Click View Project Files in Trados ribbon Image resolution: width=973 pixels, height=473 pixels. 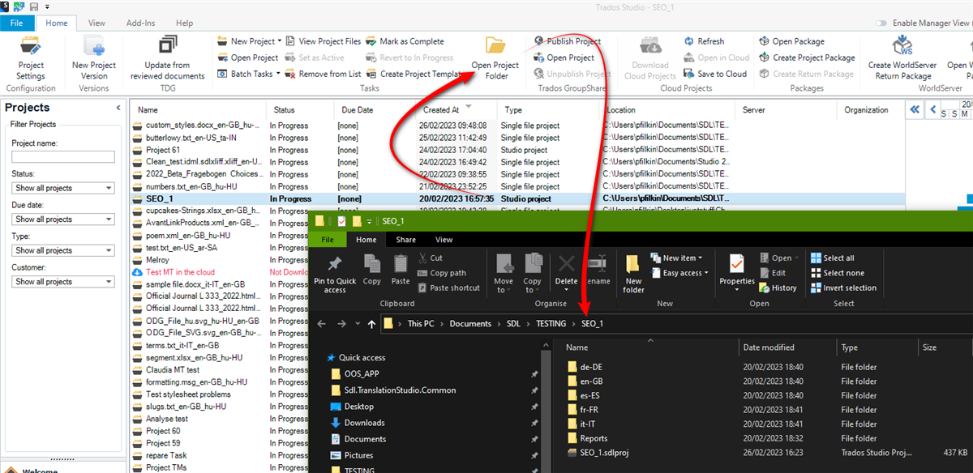(x=323, y=41)
